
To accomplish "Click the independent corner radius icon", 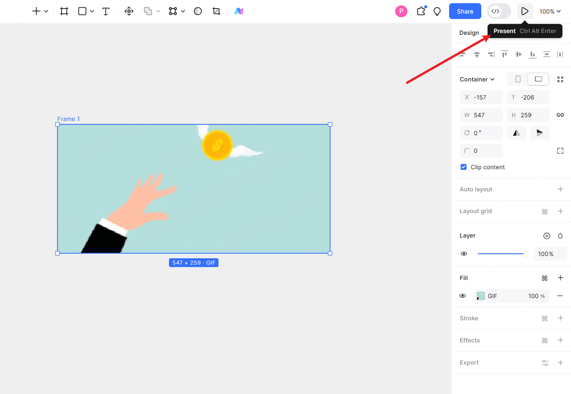I will pyautogui.click(x=560, y=151).
